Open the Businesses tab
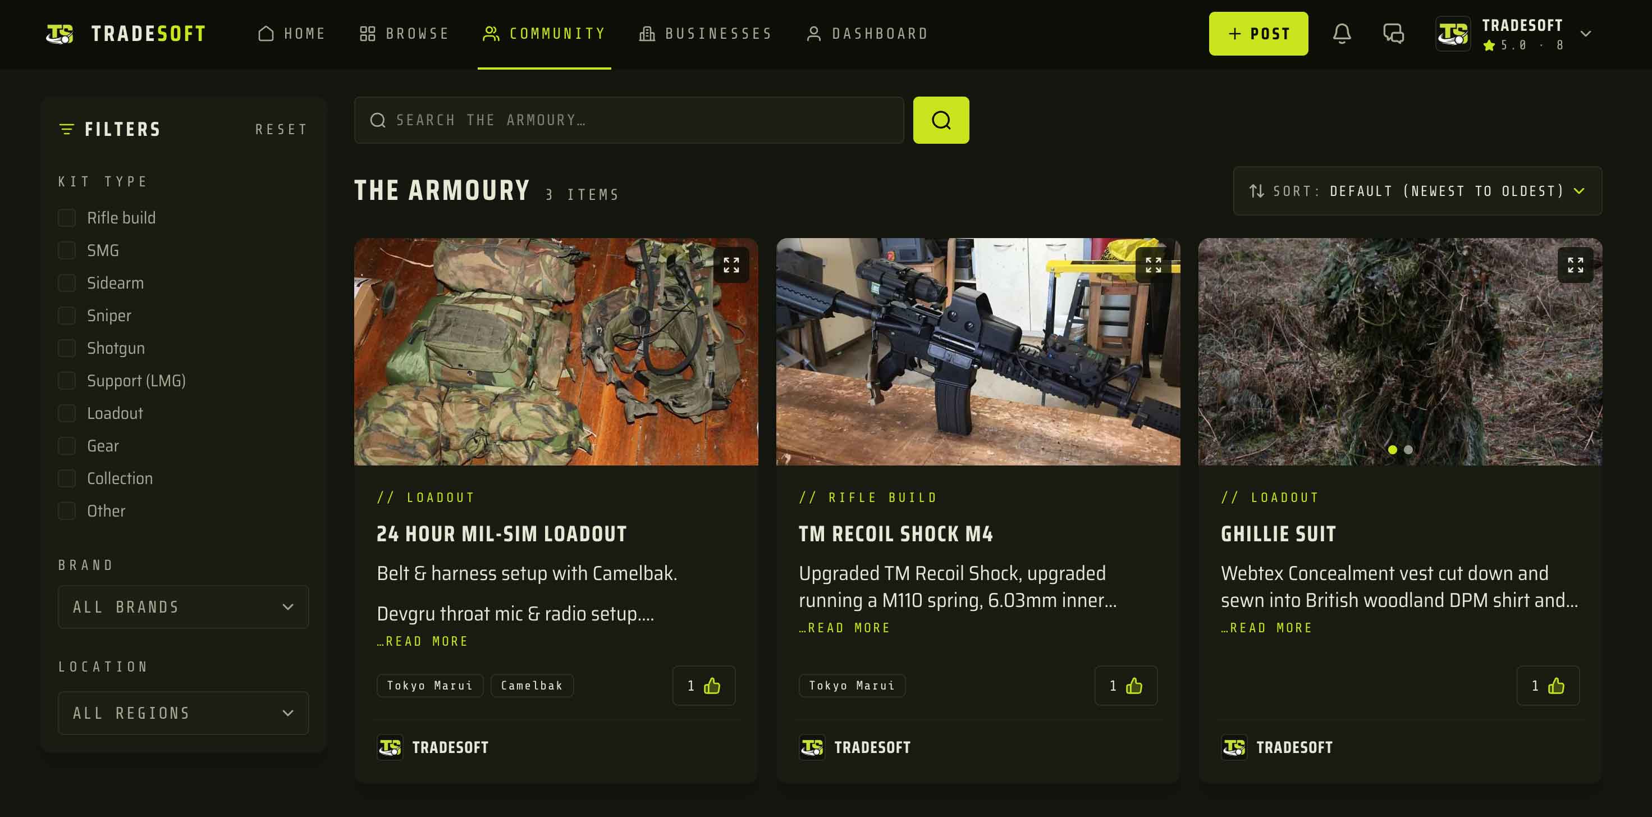Viewport: 1652px width, 817px height. coord(706,33)
